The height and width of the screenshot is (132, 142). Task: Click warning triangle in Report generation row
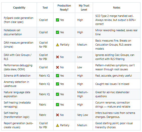(x=57, y=125)
